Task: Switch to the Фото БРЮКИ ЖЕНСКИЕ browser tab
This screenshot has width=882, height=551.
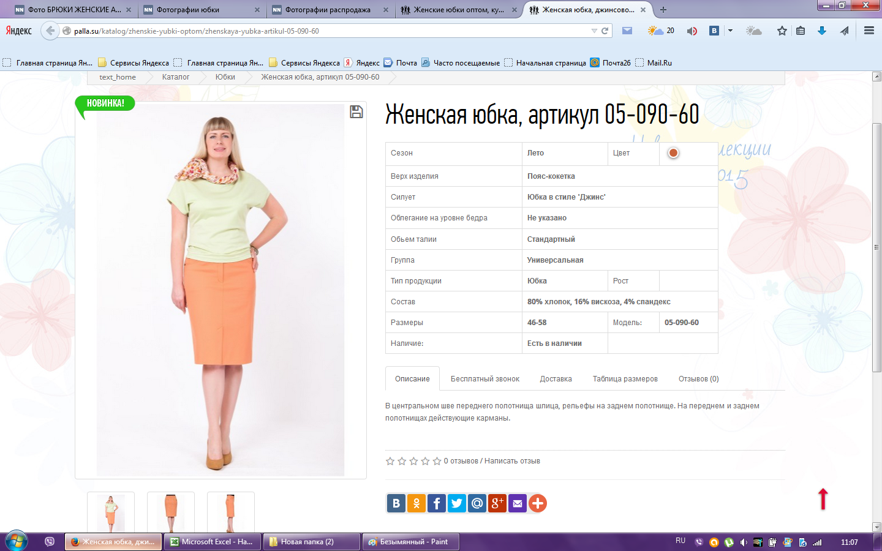Action: click(x=72, y=10)
